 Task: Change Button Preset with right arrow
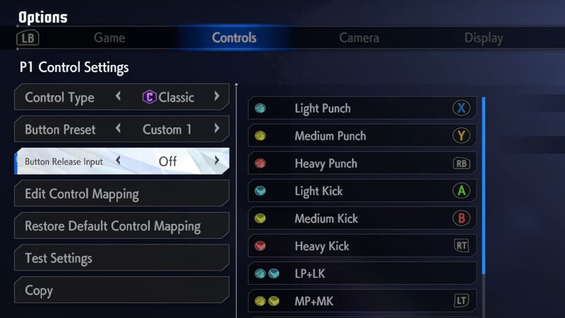coord(217,129)
